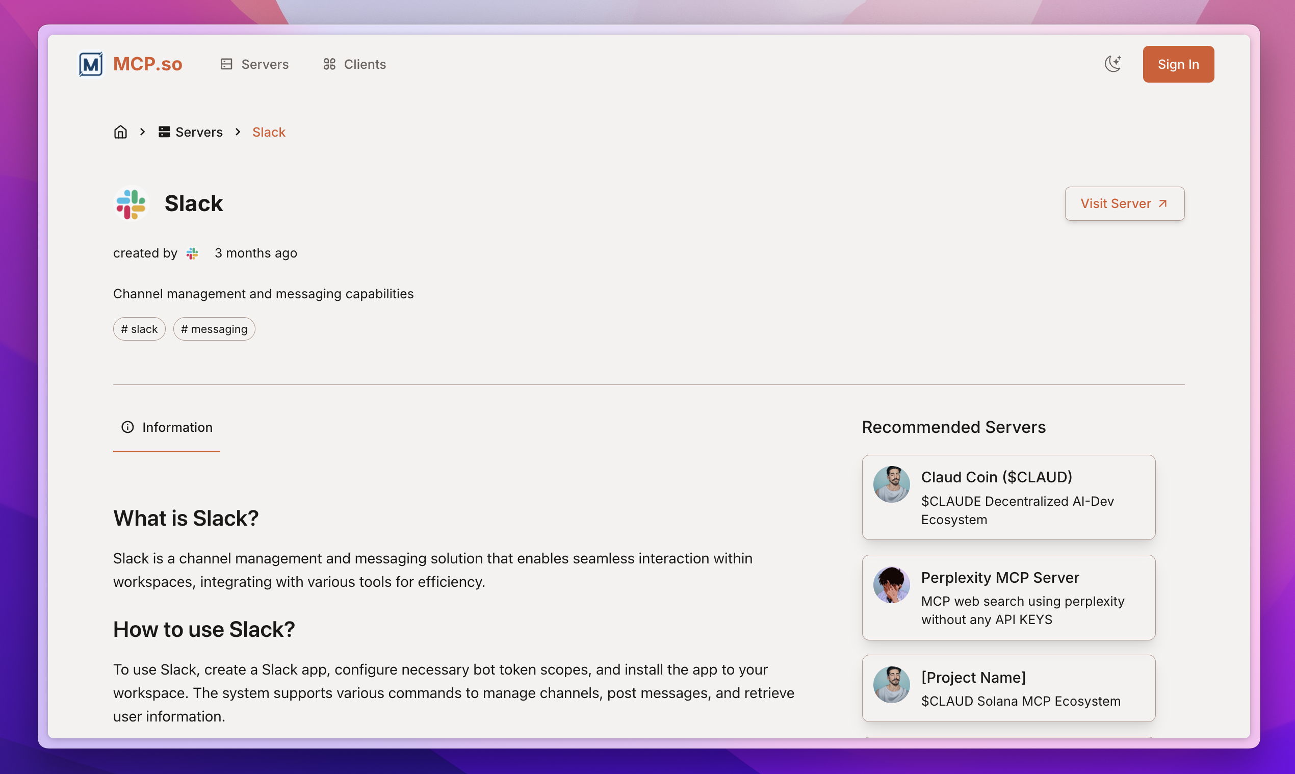Click the MCP.so logo icon
This screenshot has width=1295, height=774.
(91, 64)
